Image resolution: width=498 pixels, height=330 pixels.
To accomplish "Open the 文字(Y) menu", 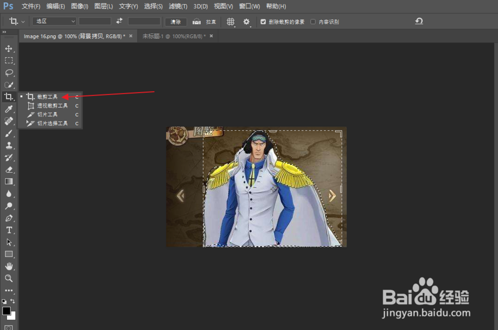I will coord(128,6).
